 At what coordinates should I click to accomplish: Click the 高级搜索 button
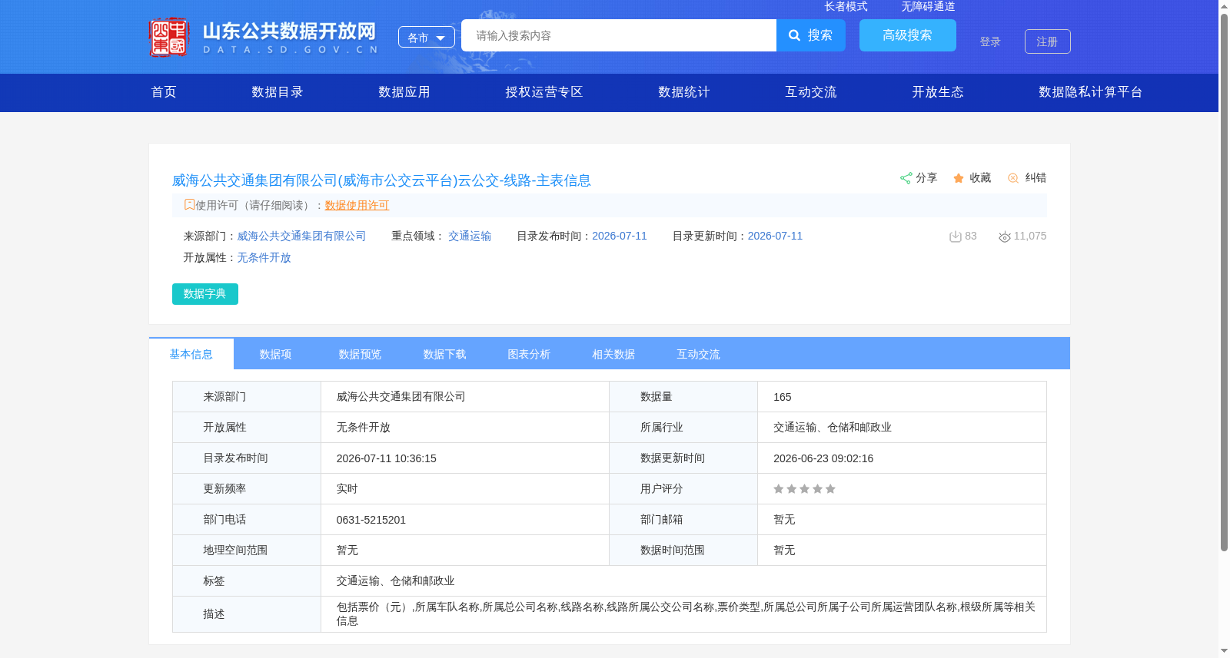click(908, 35)
